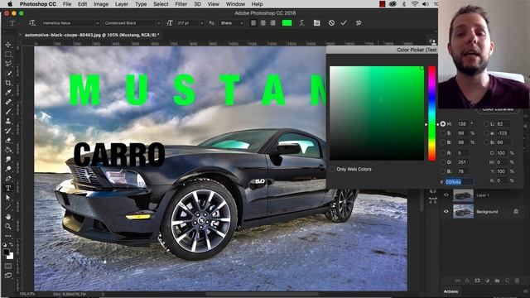The height and width of the screenshot is (298, 530).
Task: Right align the text
Action: click(272, 23)
